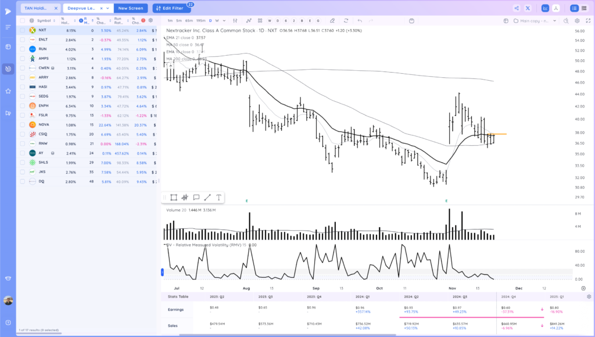
Task: Select the callout comment tool
Action: tap(196, 198)
